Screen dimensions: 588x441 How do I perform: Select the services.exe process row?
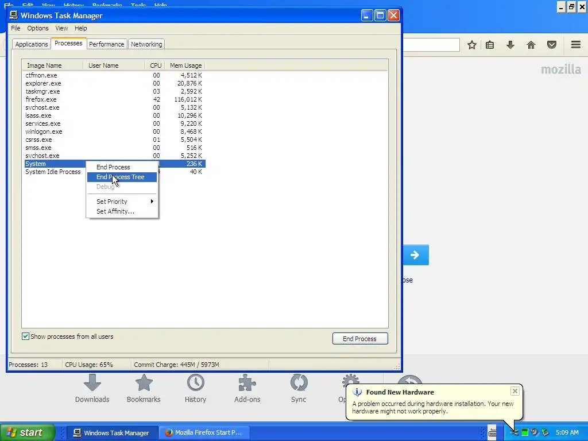point(115,123)
